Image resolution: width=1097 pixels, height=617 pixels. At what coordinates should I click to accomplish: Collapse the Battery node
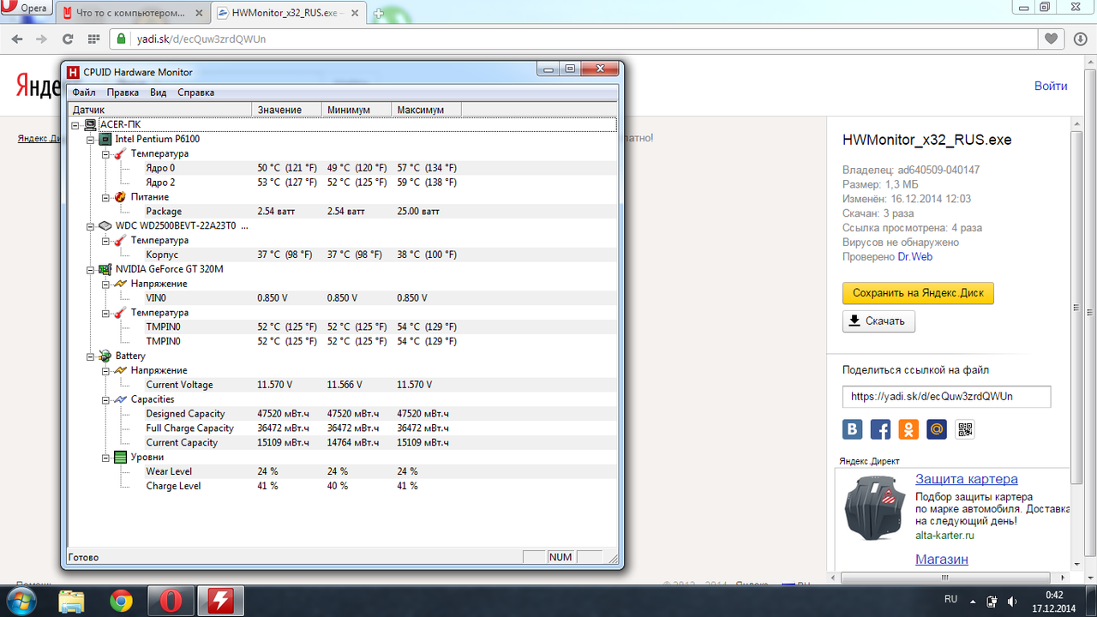(x=91, y=356)
